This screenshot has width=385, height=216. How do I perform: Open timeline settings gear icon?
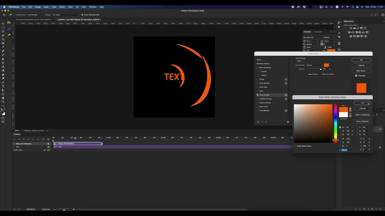[38, 139]
